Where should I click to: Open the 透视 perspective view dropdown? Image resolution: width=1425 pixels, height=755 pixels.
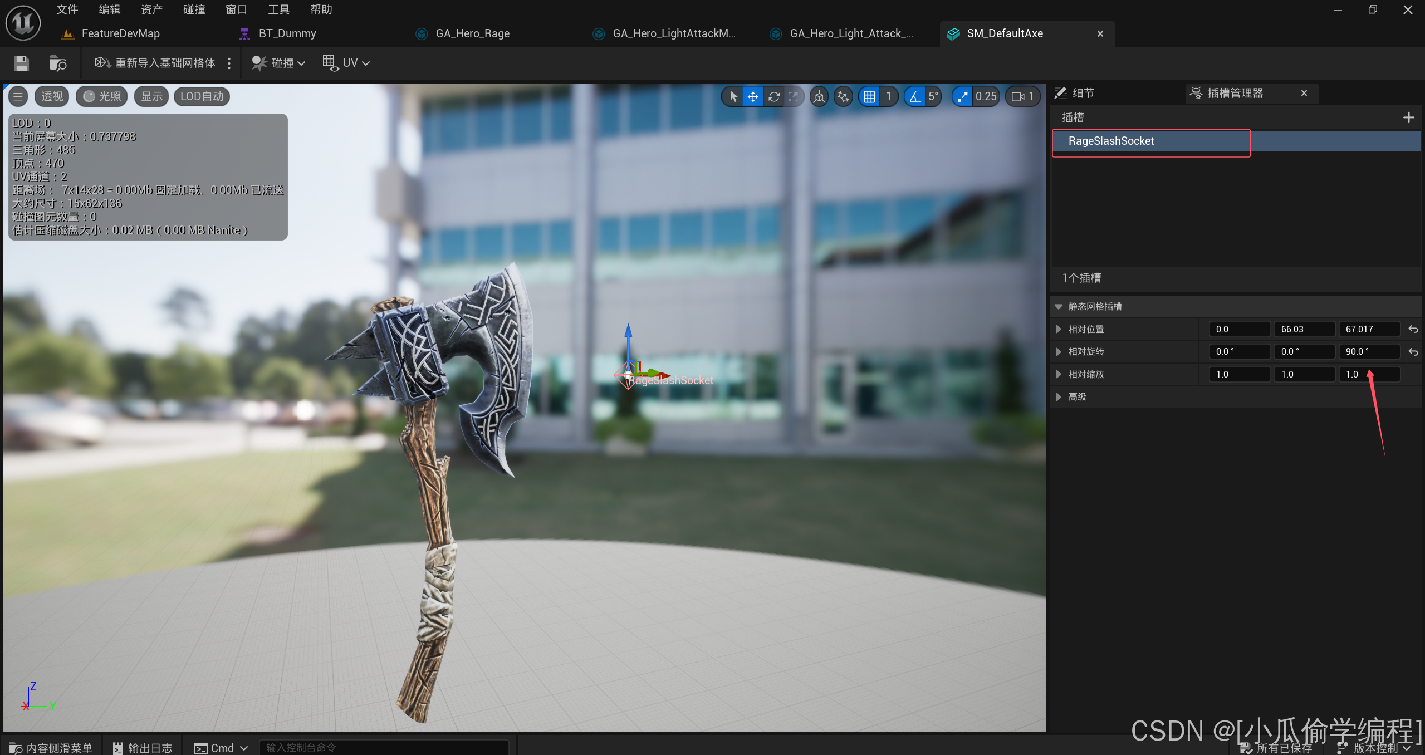coord(52,96)
